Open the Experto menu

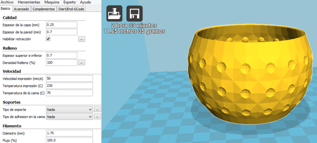(x=70, y=2)
